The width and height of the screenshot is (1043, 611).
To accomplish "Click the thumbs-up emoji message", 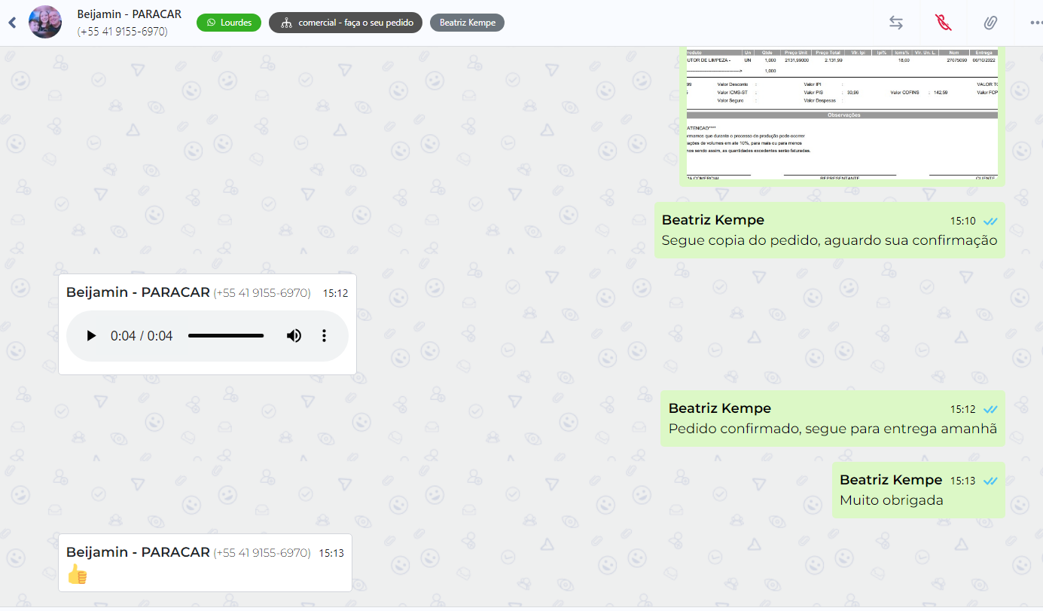I will tap(77, 575).
